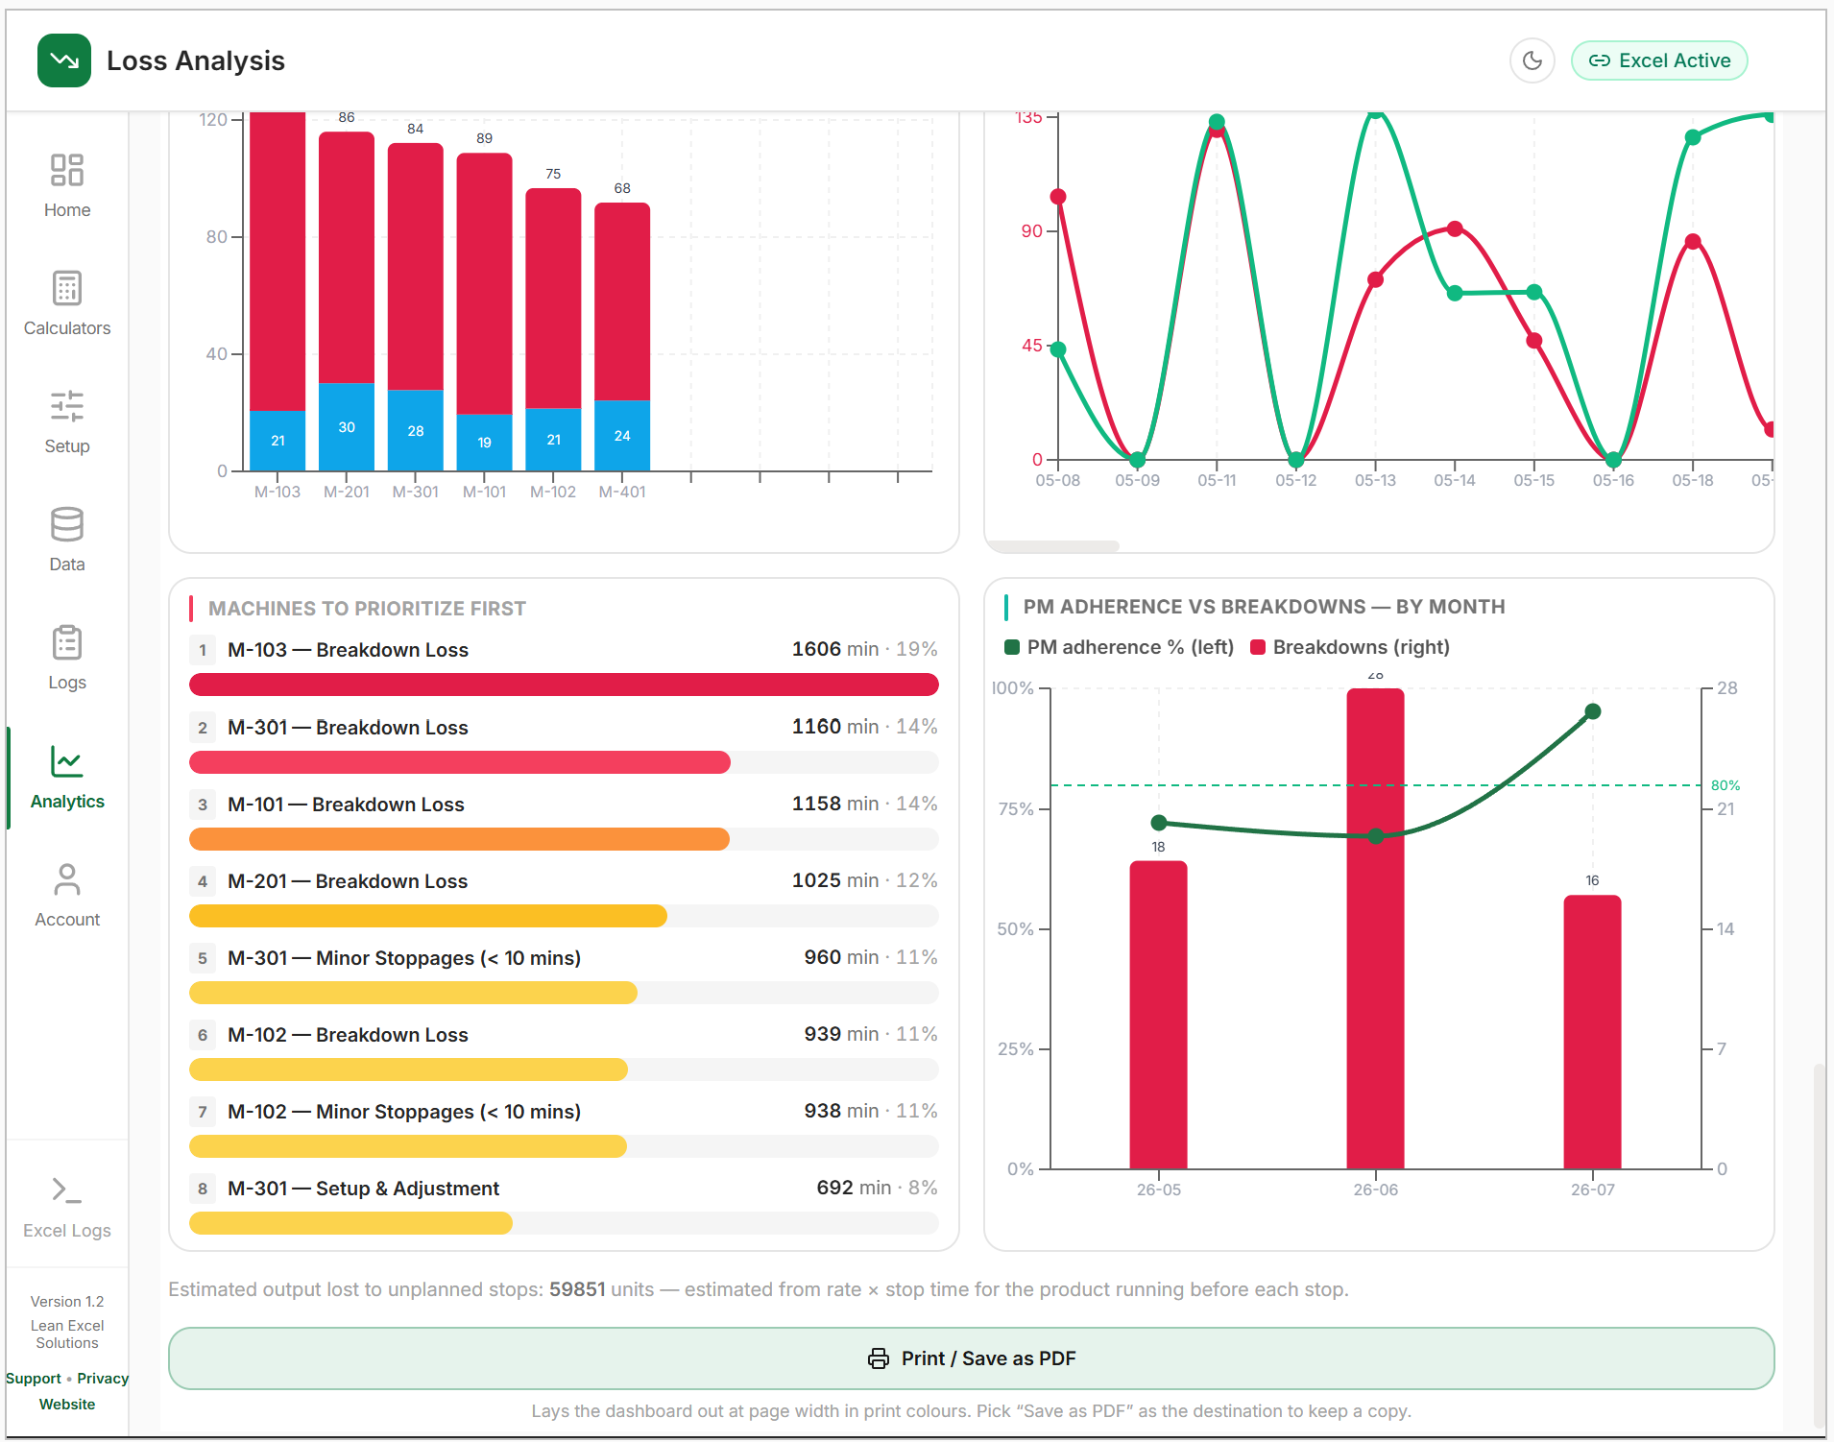
Task: Click the 26-07 PM adherence data point
Action: 1593,711
